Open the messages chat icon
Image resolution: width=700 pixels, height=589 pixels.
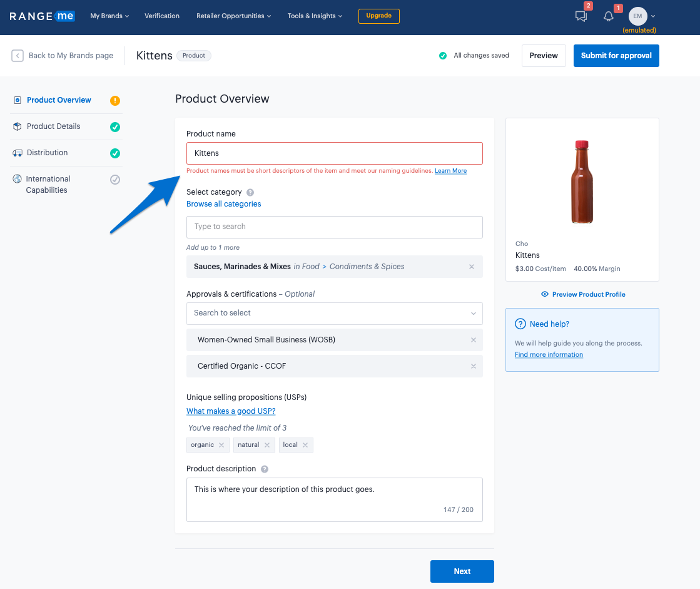click(581, 17)
